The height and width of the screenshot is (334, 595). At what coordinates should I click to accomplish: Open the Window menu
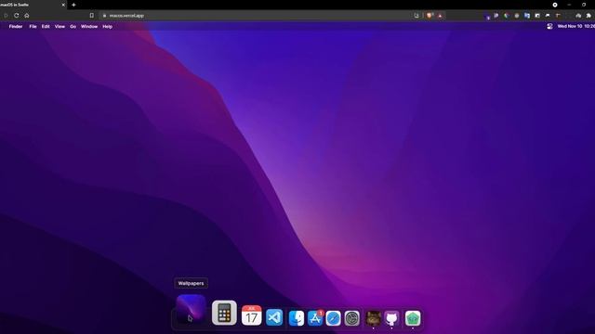(89, 27)
